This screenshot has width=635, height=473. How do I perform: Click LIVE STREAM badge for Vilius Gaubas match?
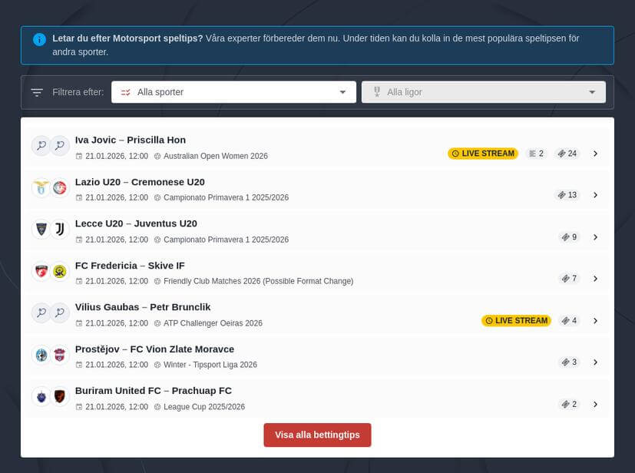click(516, 321)
